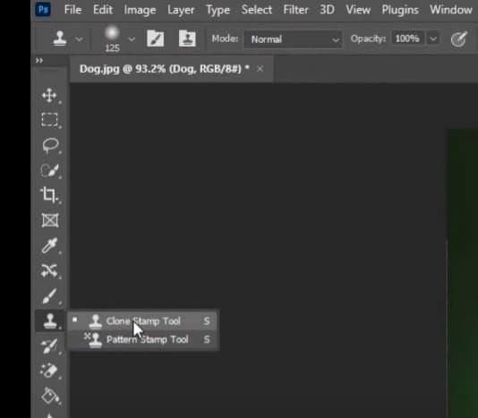The height and width of the screenshot is (418, 478).
Task: Open the Opacity slider dropdown arrow
Action: point(433,39)
